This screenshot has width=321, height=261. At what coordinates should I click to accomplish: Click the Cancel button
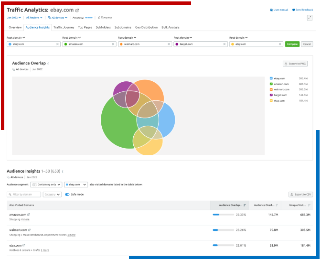307,44
